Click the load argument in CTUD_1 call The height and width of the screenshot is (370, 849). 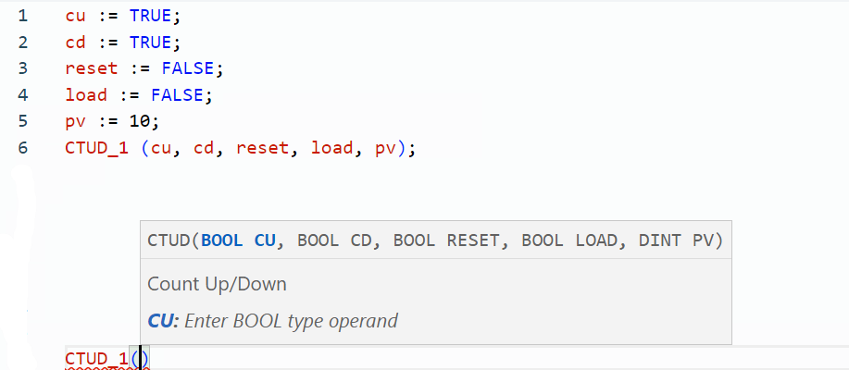(x=331, y=148)
